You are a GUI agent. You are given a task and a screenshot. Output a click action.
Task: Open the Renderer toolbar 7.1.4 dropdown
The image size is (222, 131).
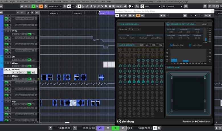click(192, 15)
